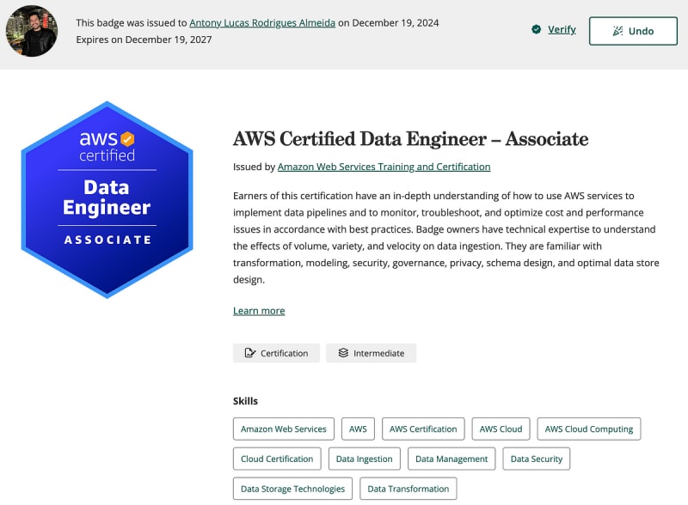Click the Verify link

click(x=562, y=29)
